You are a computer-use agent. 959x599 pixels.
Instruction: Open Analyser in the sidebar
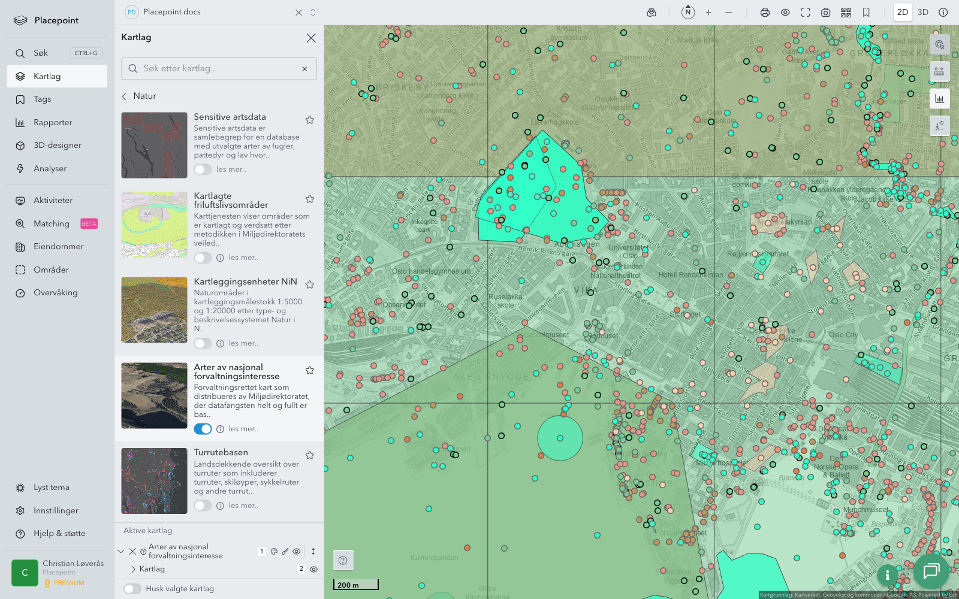(50, 169)
